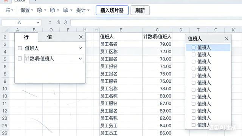Open arrow beside the document page icon
The image size is (242, 136).
tap(58, 10)
